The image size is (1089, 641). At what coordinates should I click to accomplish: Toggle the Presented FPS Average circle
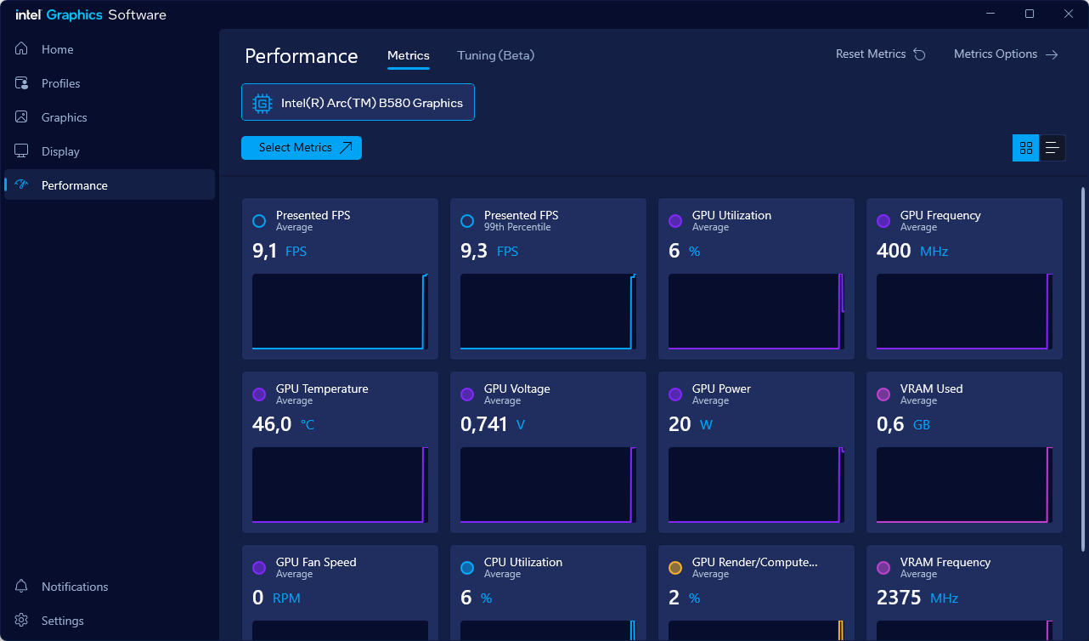click(259, 221)
